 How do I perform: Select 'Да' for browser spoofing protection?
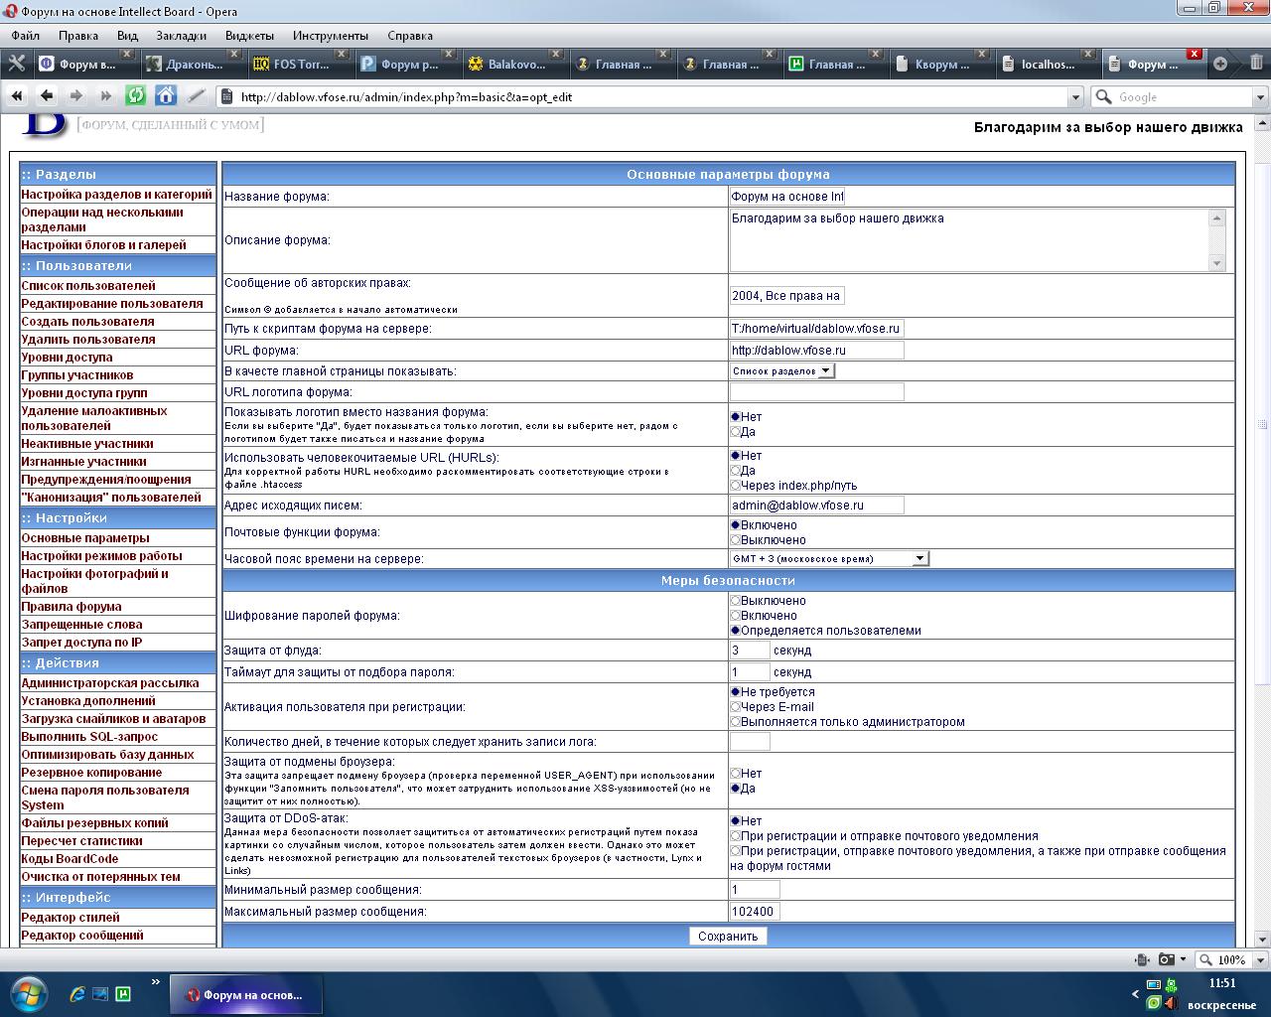click(736, 789)
